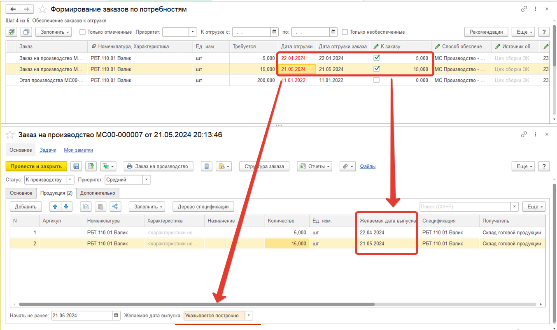Click the paste rows icon in Продукция toolbar
The width and height of the screenshot is (557, 330).
100,206
